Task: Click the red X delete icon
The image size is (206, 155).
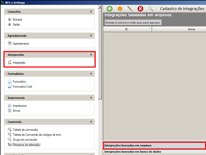Action: point(140,9)
